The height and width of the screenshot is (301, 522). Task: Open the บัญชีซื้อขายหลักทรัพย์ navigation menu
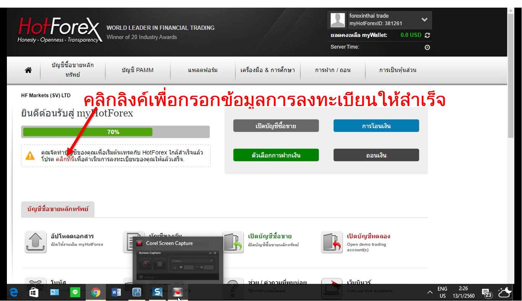pyautogui.click(x=73, y=70)
